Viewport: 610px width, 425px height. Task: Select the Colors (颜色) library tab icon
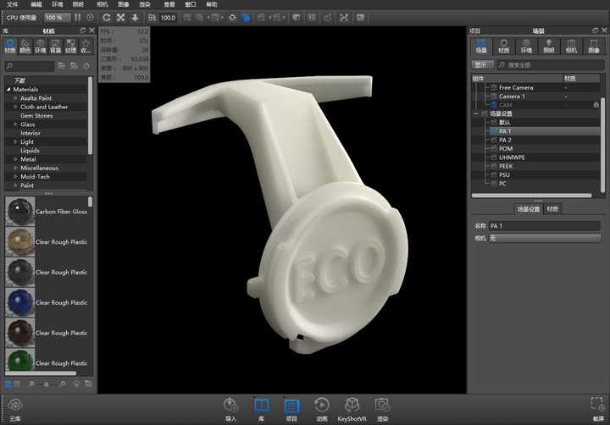click(25, 45)
